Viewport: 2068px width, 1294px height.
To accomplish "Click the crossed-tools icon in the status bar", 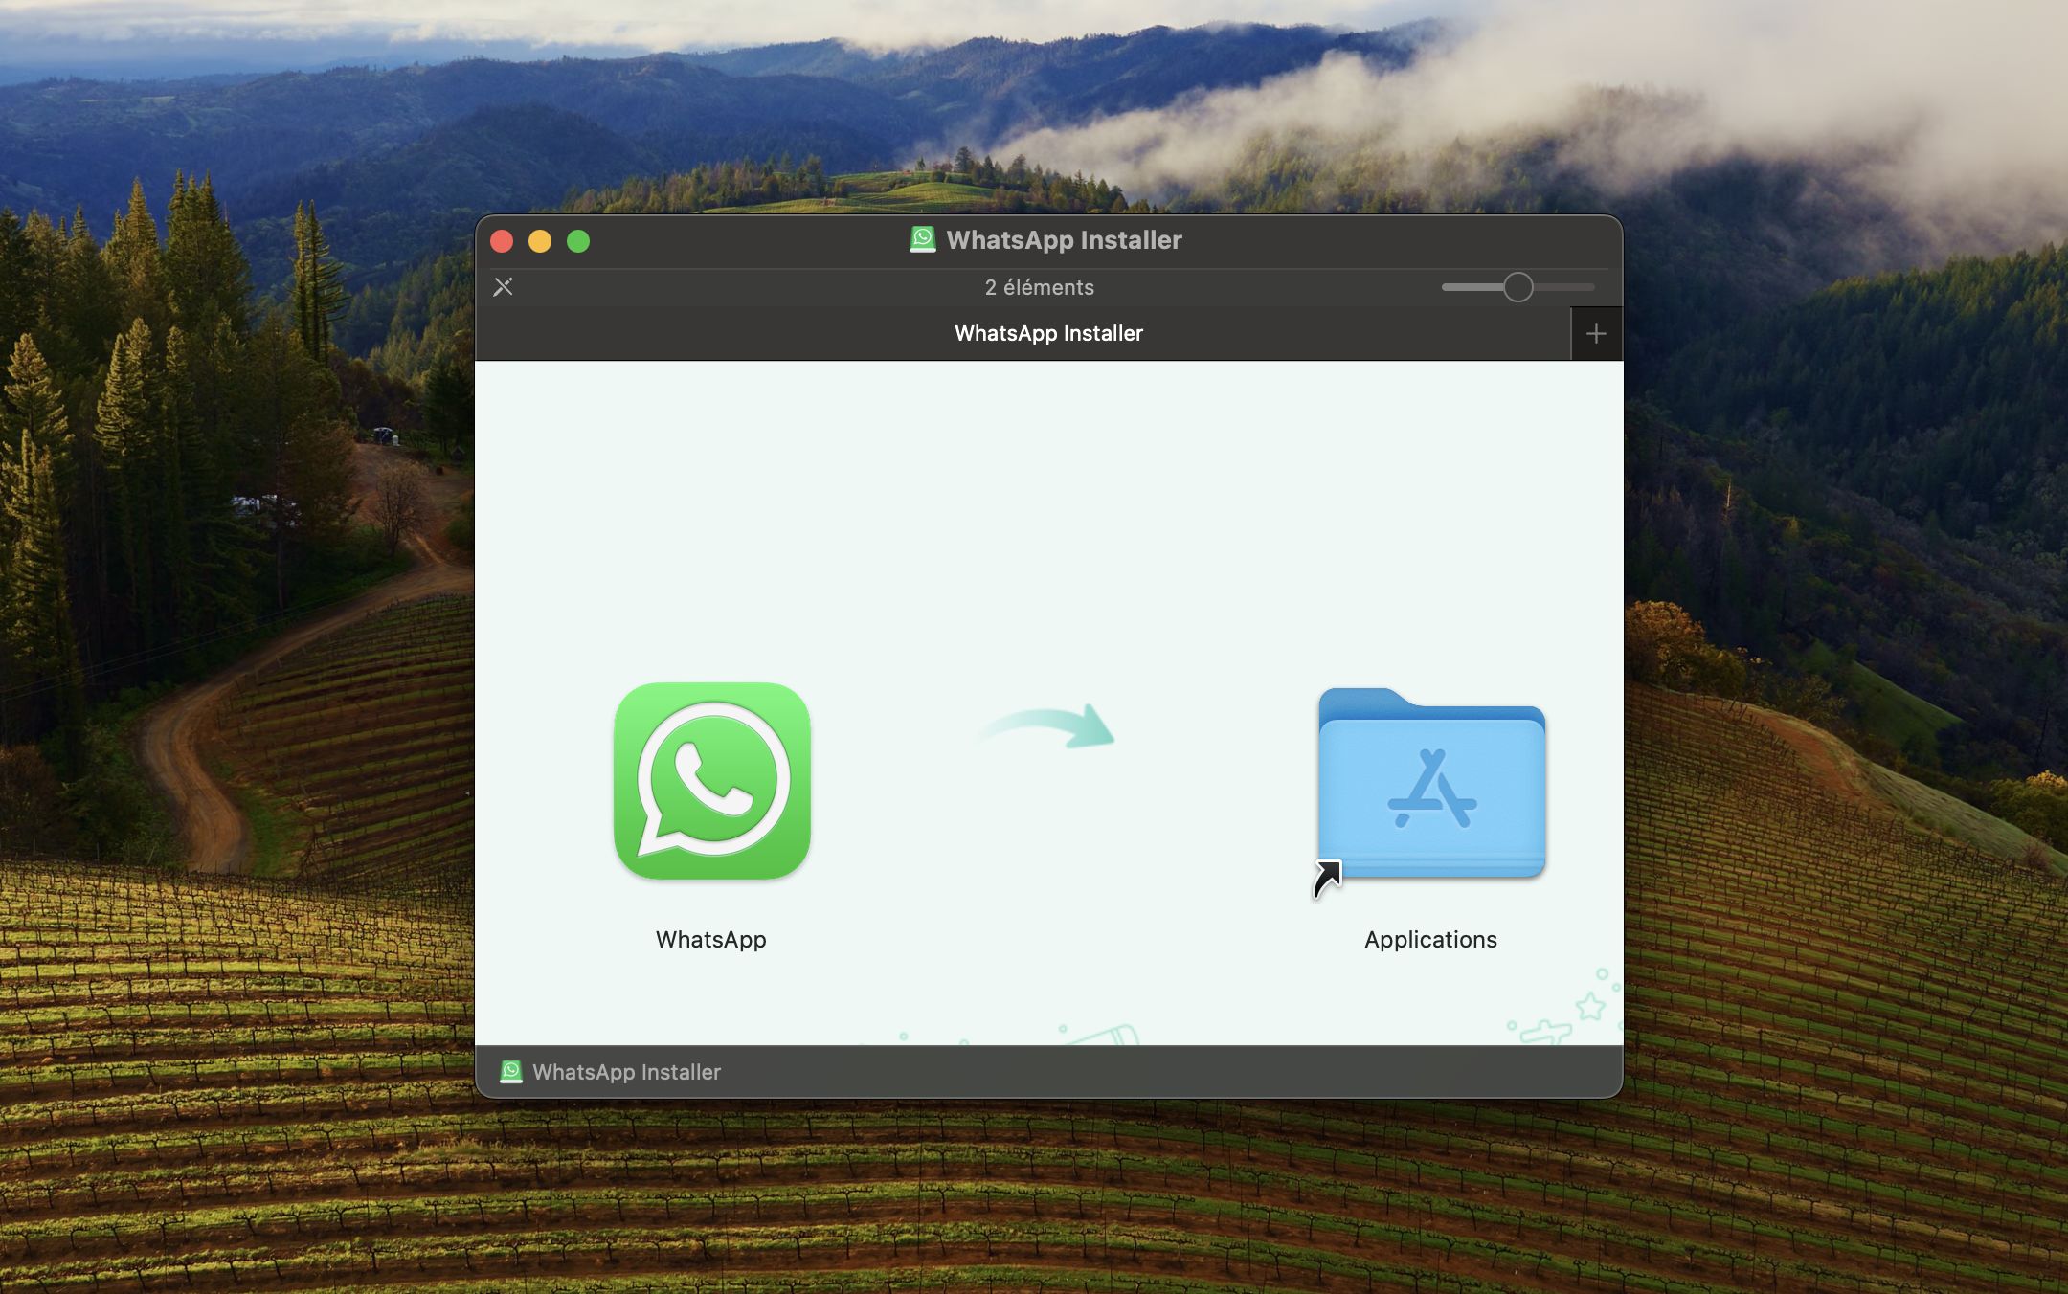I will [503, 287].
